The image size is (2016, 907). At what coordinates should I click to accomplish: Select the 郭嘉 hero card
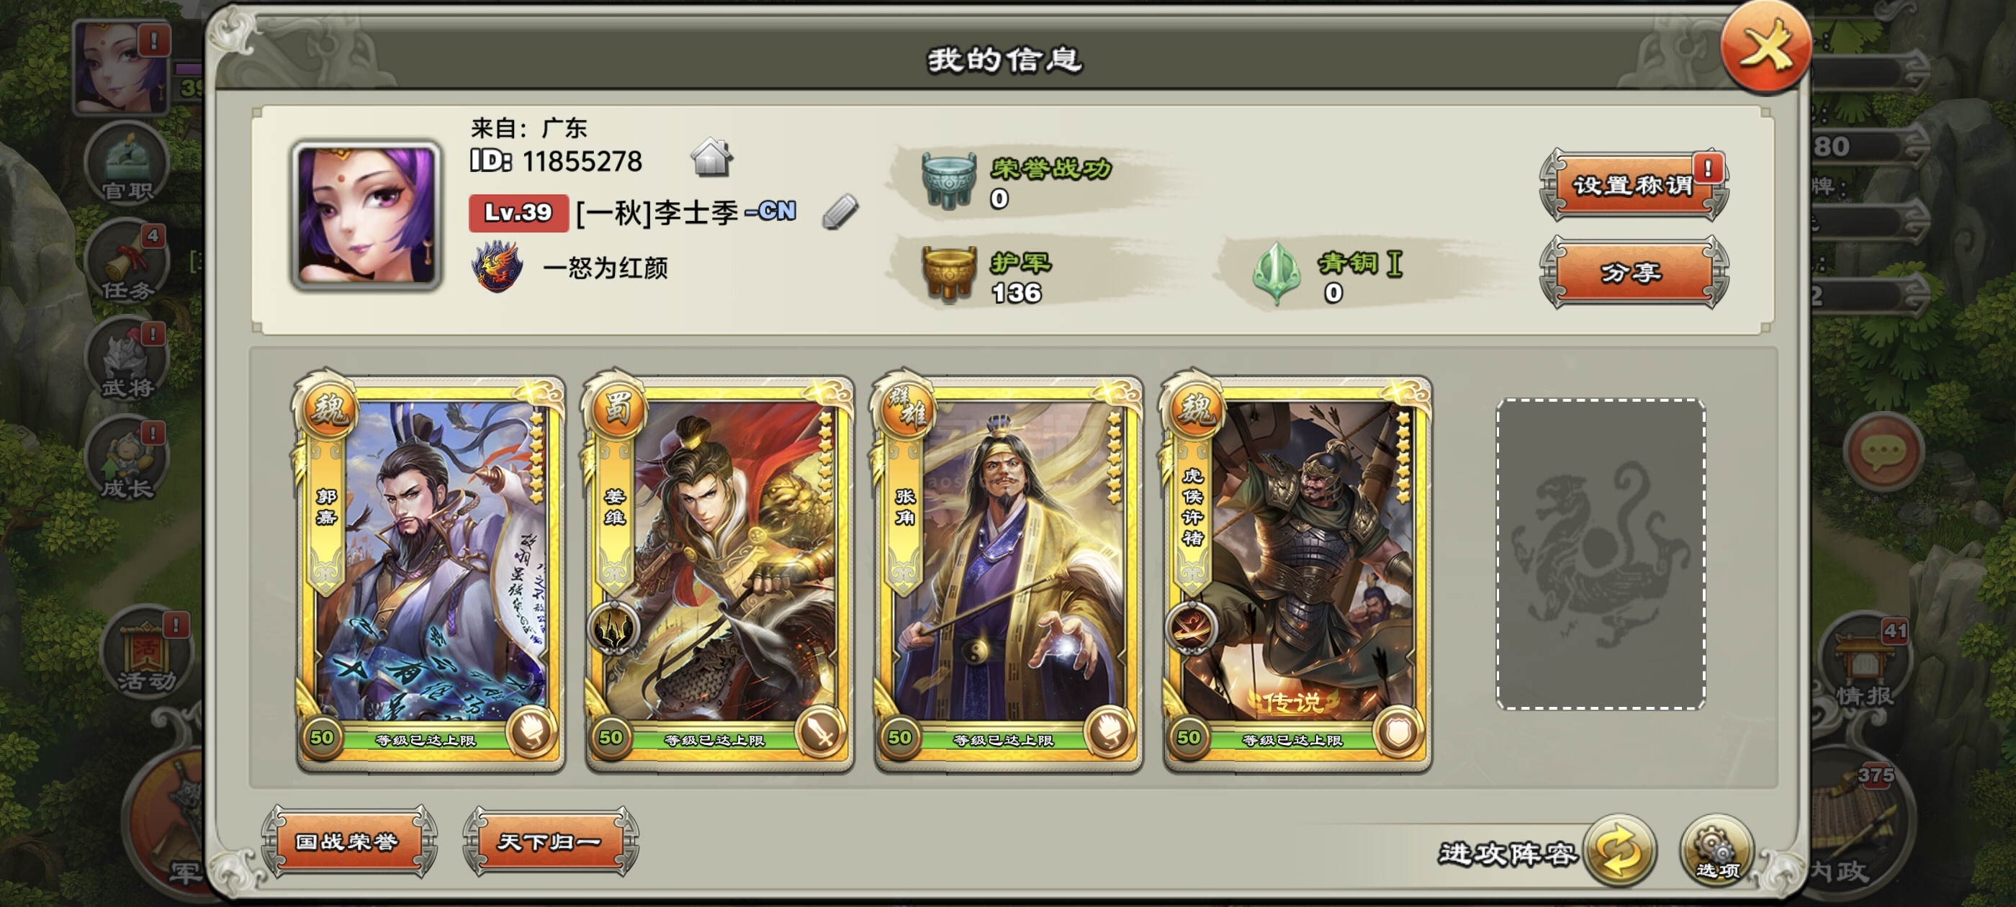tap(430, 574)
